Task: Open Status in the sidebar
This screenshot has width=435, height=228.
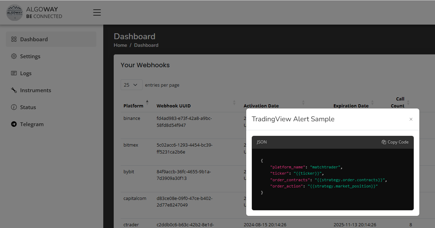Action: (51, 107)
